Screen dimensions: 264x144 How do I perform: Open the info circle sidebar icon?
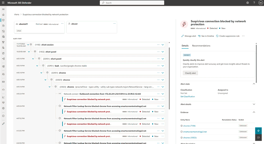pyautogui.click(x=3, y=116)
